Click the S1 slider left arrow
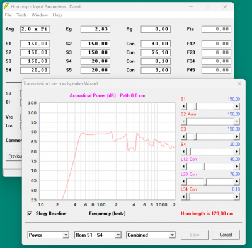The width and height of the screenshot is (252, 248). click(x=183, y=107)
